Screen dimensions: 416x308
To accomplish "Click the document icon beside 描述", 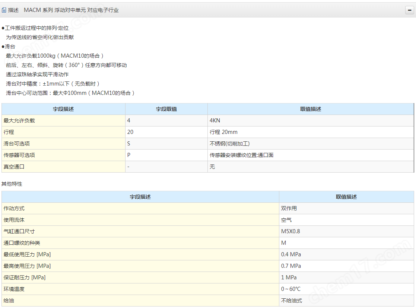I will pos(4,10).
